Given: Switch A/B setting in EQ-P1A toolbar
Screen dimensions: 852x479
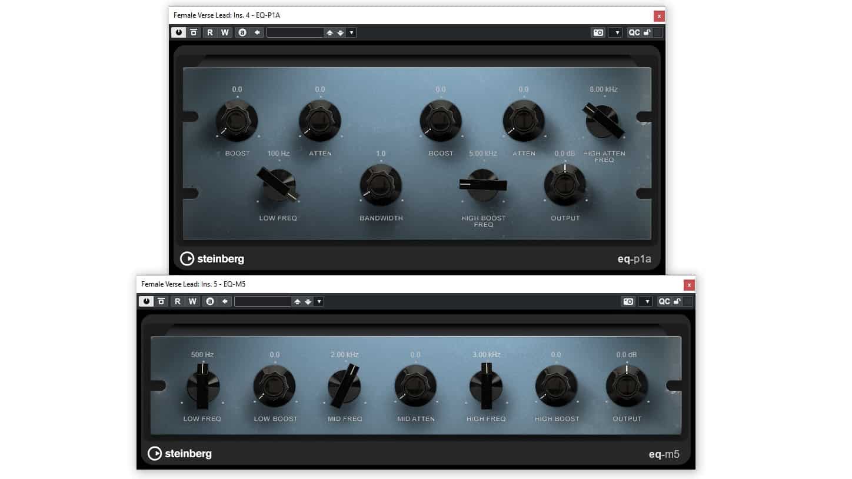Looking at the screenshot, I should click(242, 32).
